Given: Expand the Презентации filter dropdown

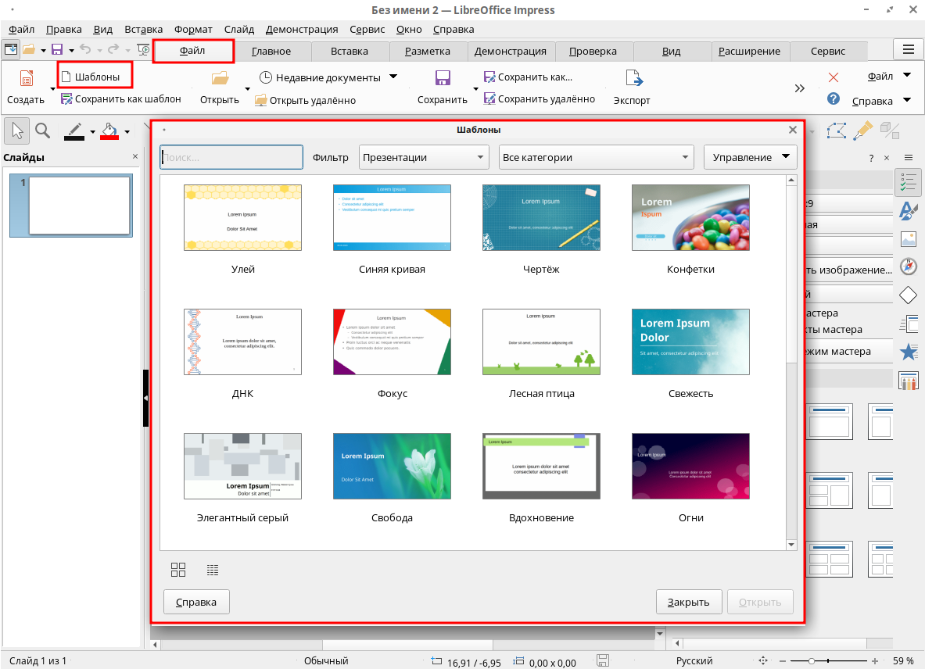Looking at the screenshot, I should point(424,157).
